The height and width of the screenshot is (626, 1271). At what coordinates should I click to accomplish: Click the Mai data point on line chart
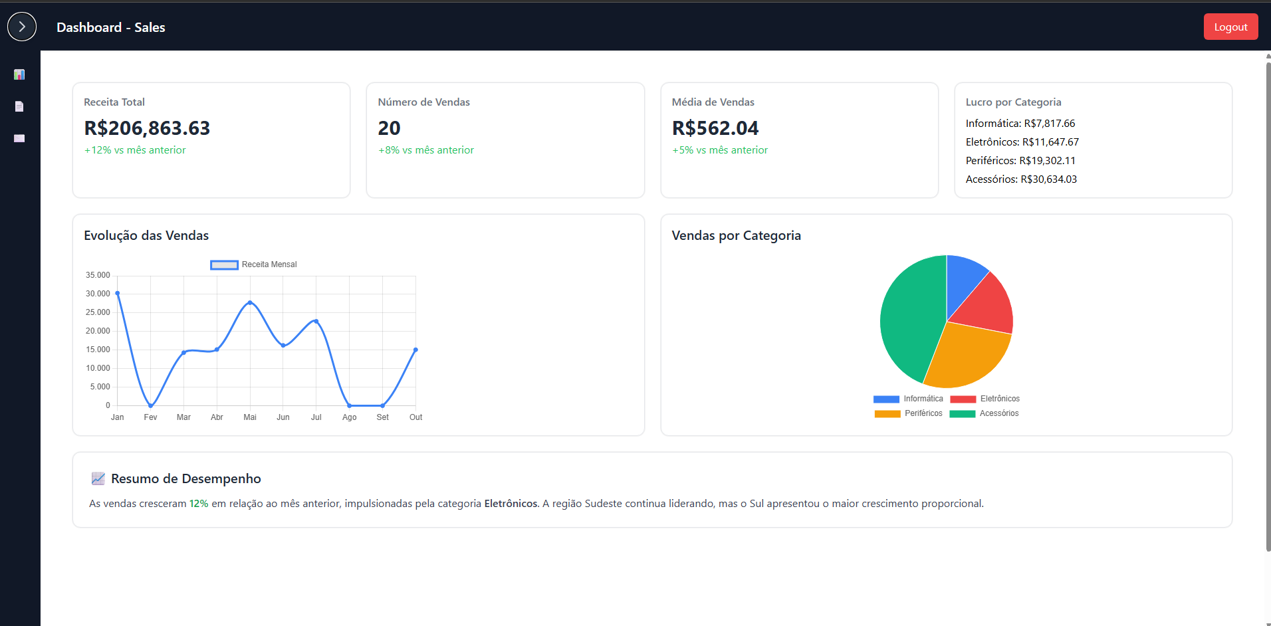[x=250, y=302]
